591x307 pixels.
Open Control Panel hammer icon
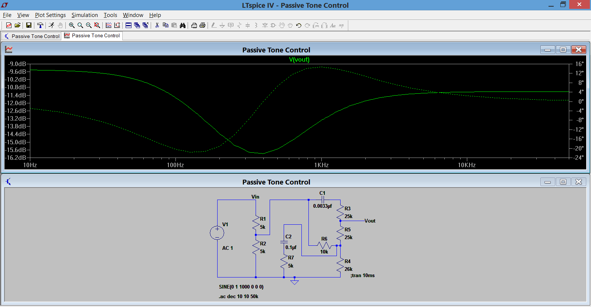click(x=40, y=25)
